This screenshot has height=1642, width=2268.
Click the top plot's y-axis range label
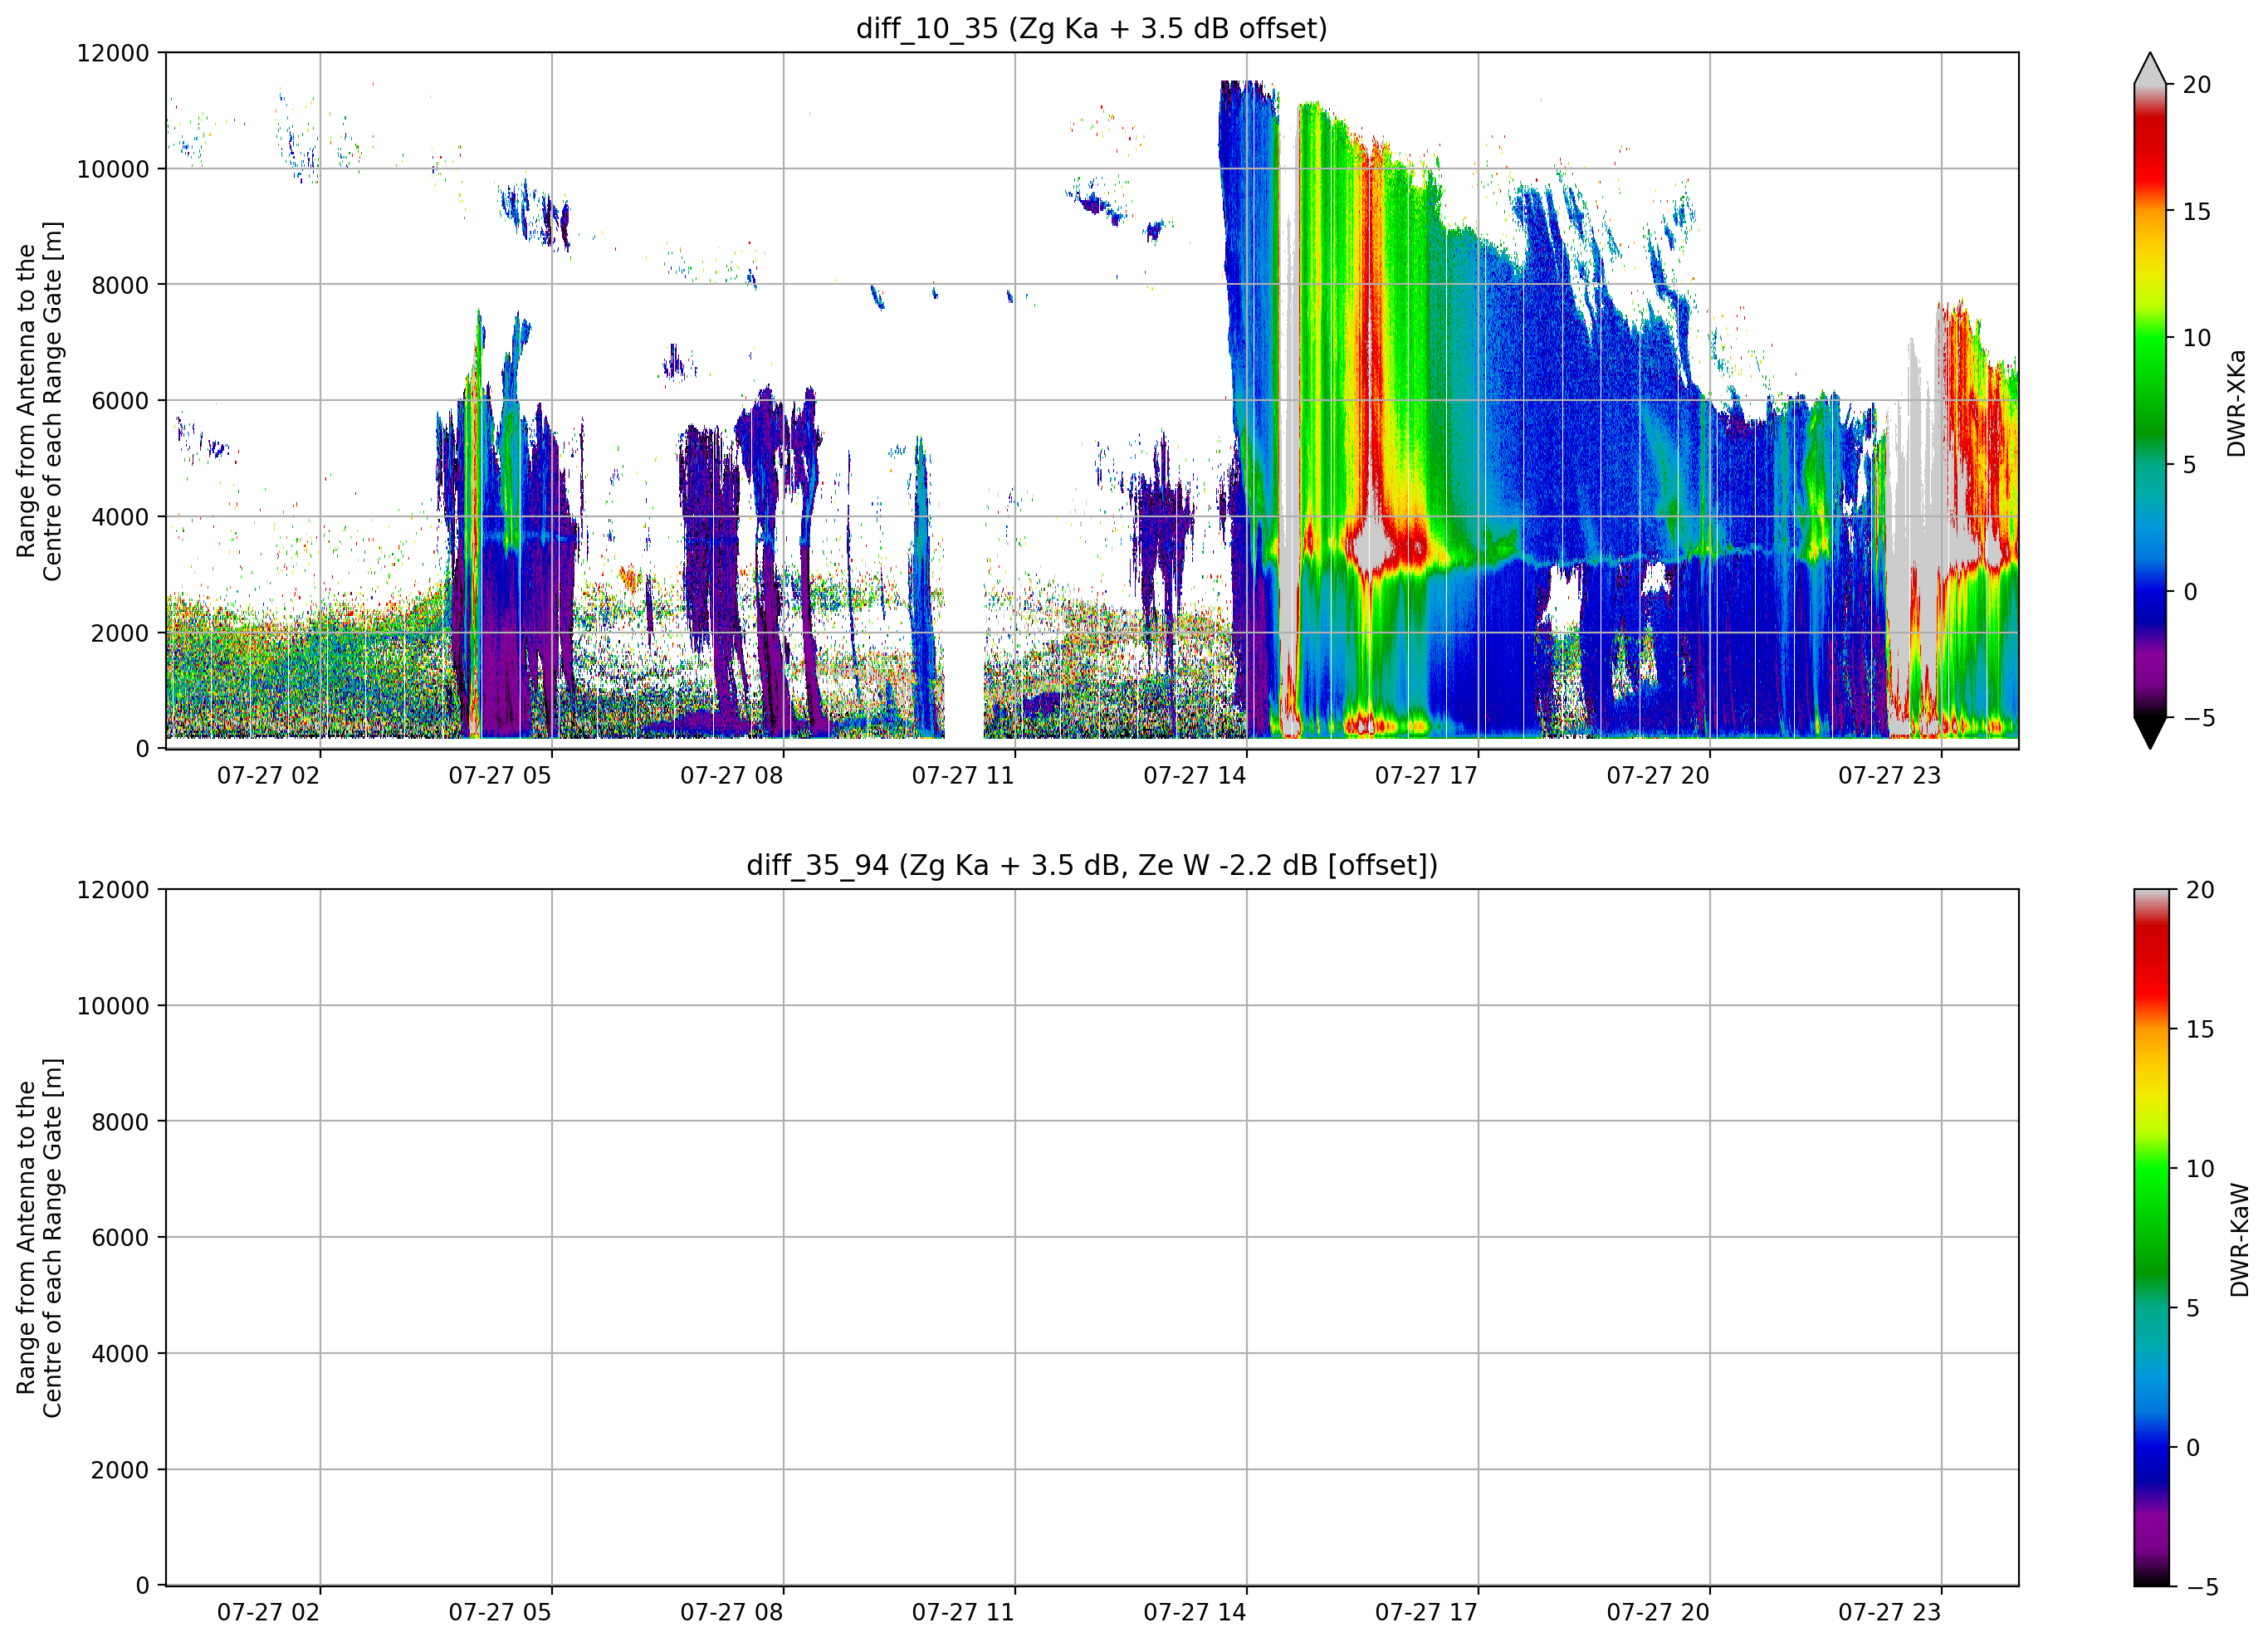click(39, 401)
